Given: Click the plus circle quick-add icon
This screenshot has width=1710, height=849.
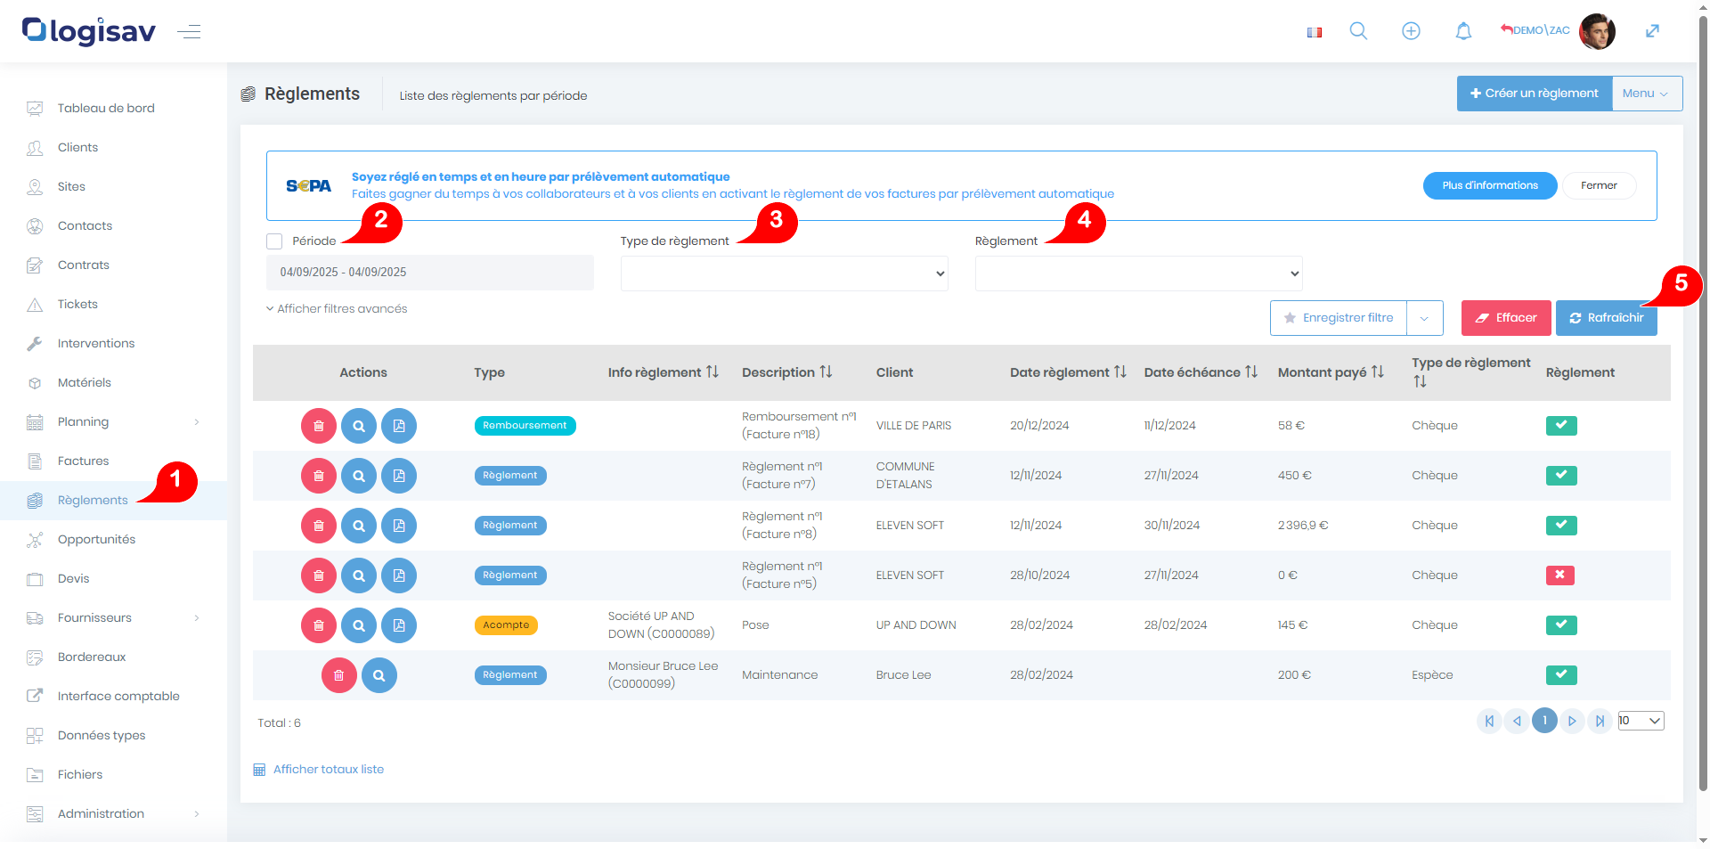Looking at the screenshot, I should [x=1411, y=31].
